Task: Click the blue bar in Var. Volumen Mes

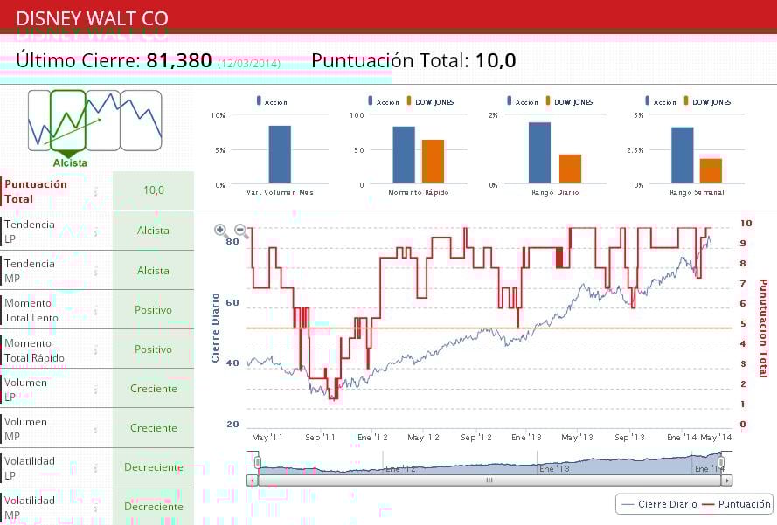Action: tap(280, 155)
